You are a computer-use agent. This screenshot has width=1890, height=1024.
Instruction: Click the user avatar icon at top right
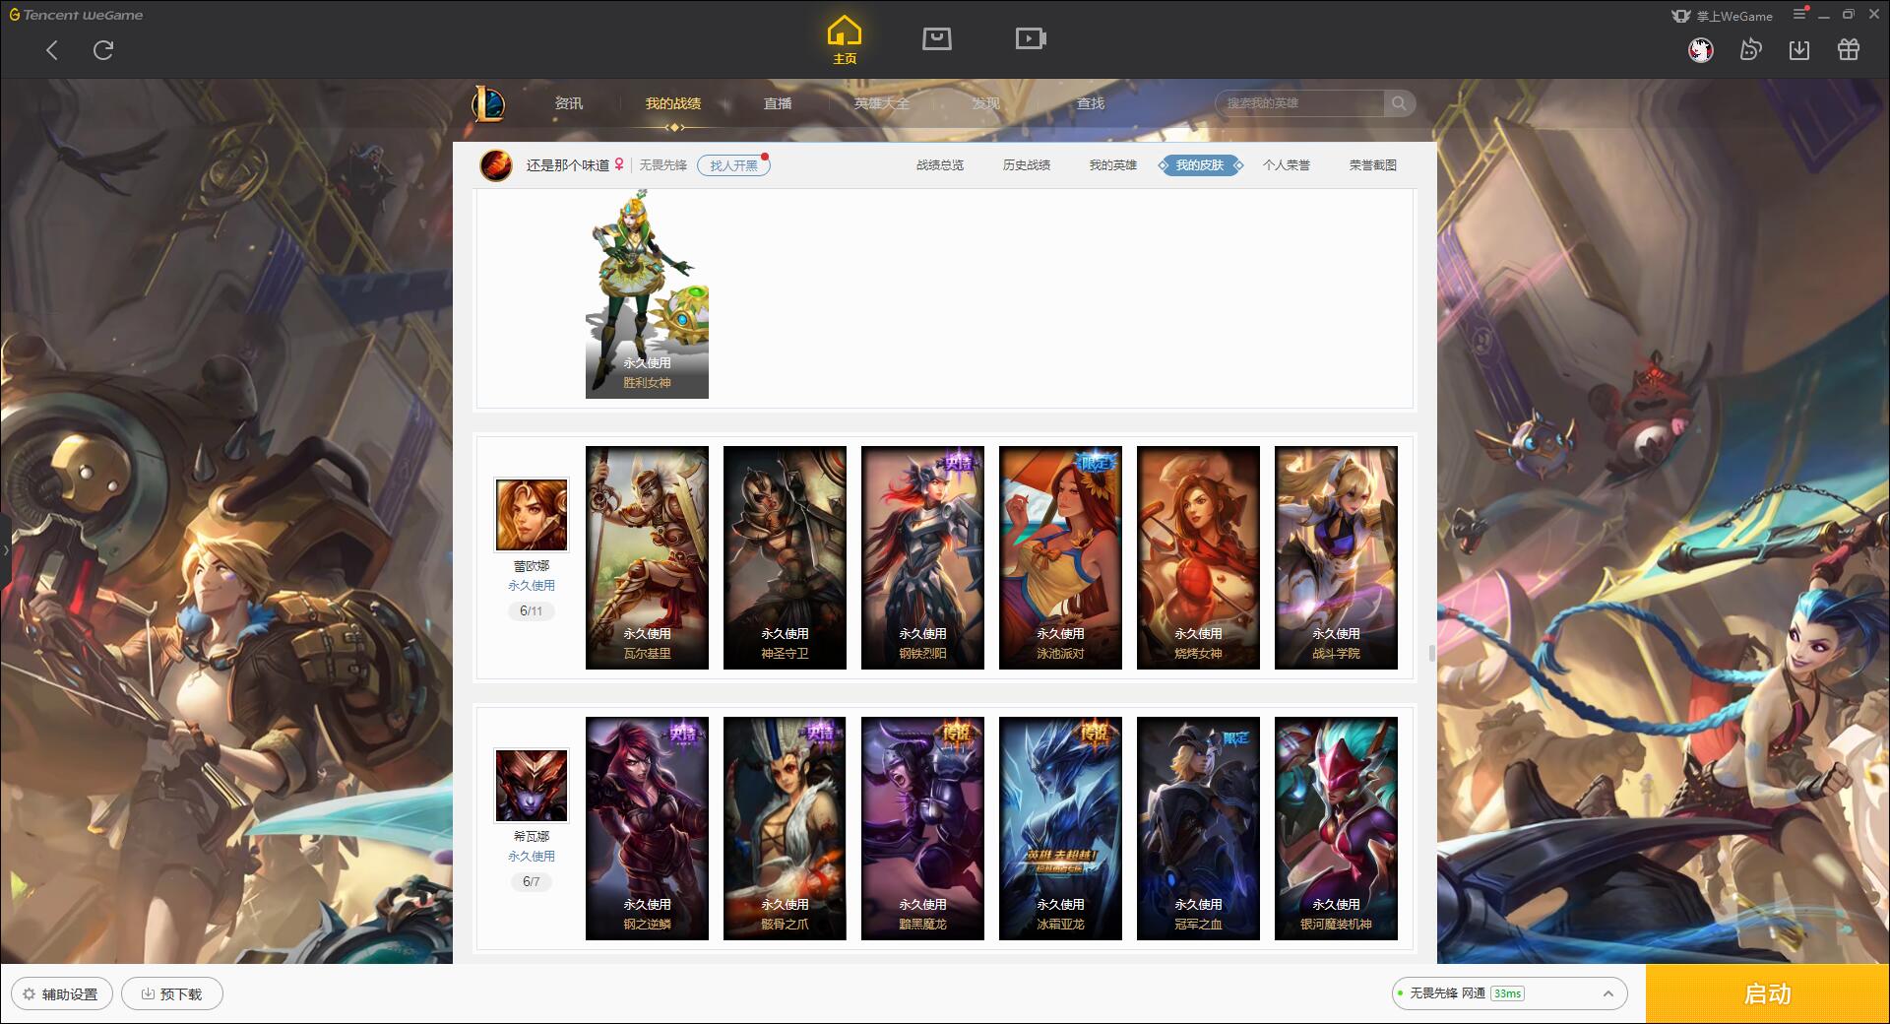coord(1701,49)
